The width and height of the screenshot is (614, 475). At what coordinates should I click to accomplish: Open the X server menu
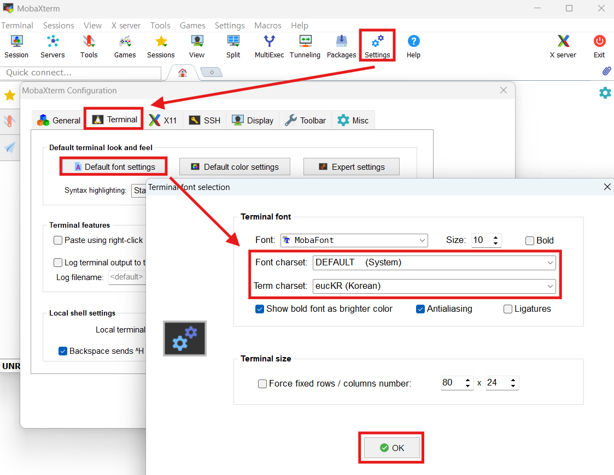126,26
